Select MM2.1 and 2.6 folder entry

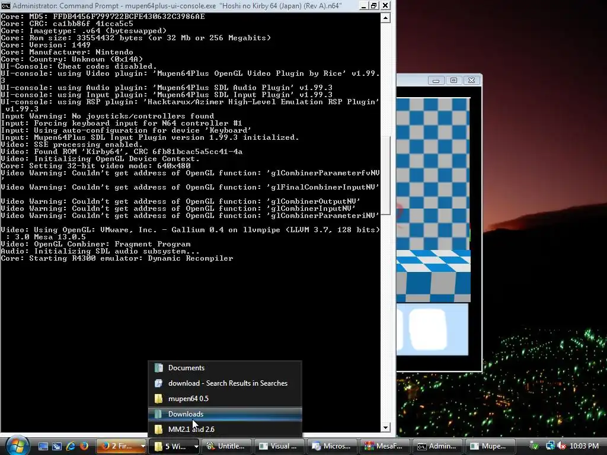[225, 429]
